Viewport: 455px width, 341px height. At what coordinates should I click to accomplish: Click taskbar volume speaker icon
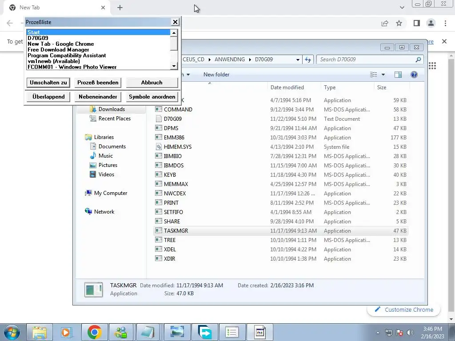410,333
